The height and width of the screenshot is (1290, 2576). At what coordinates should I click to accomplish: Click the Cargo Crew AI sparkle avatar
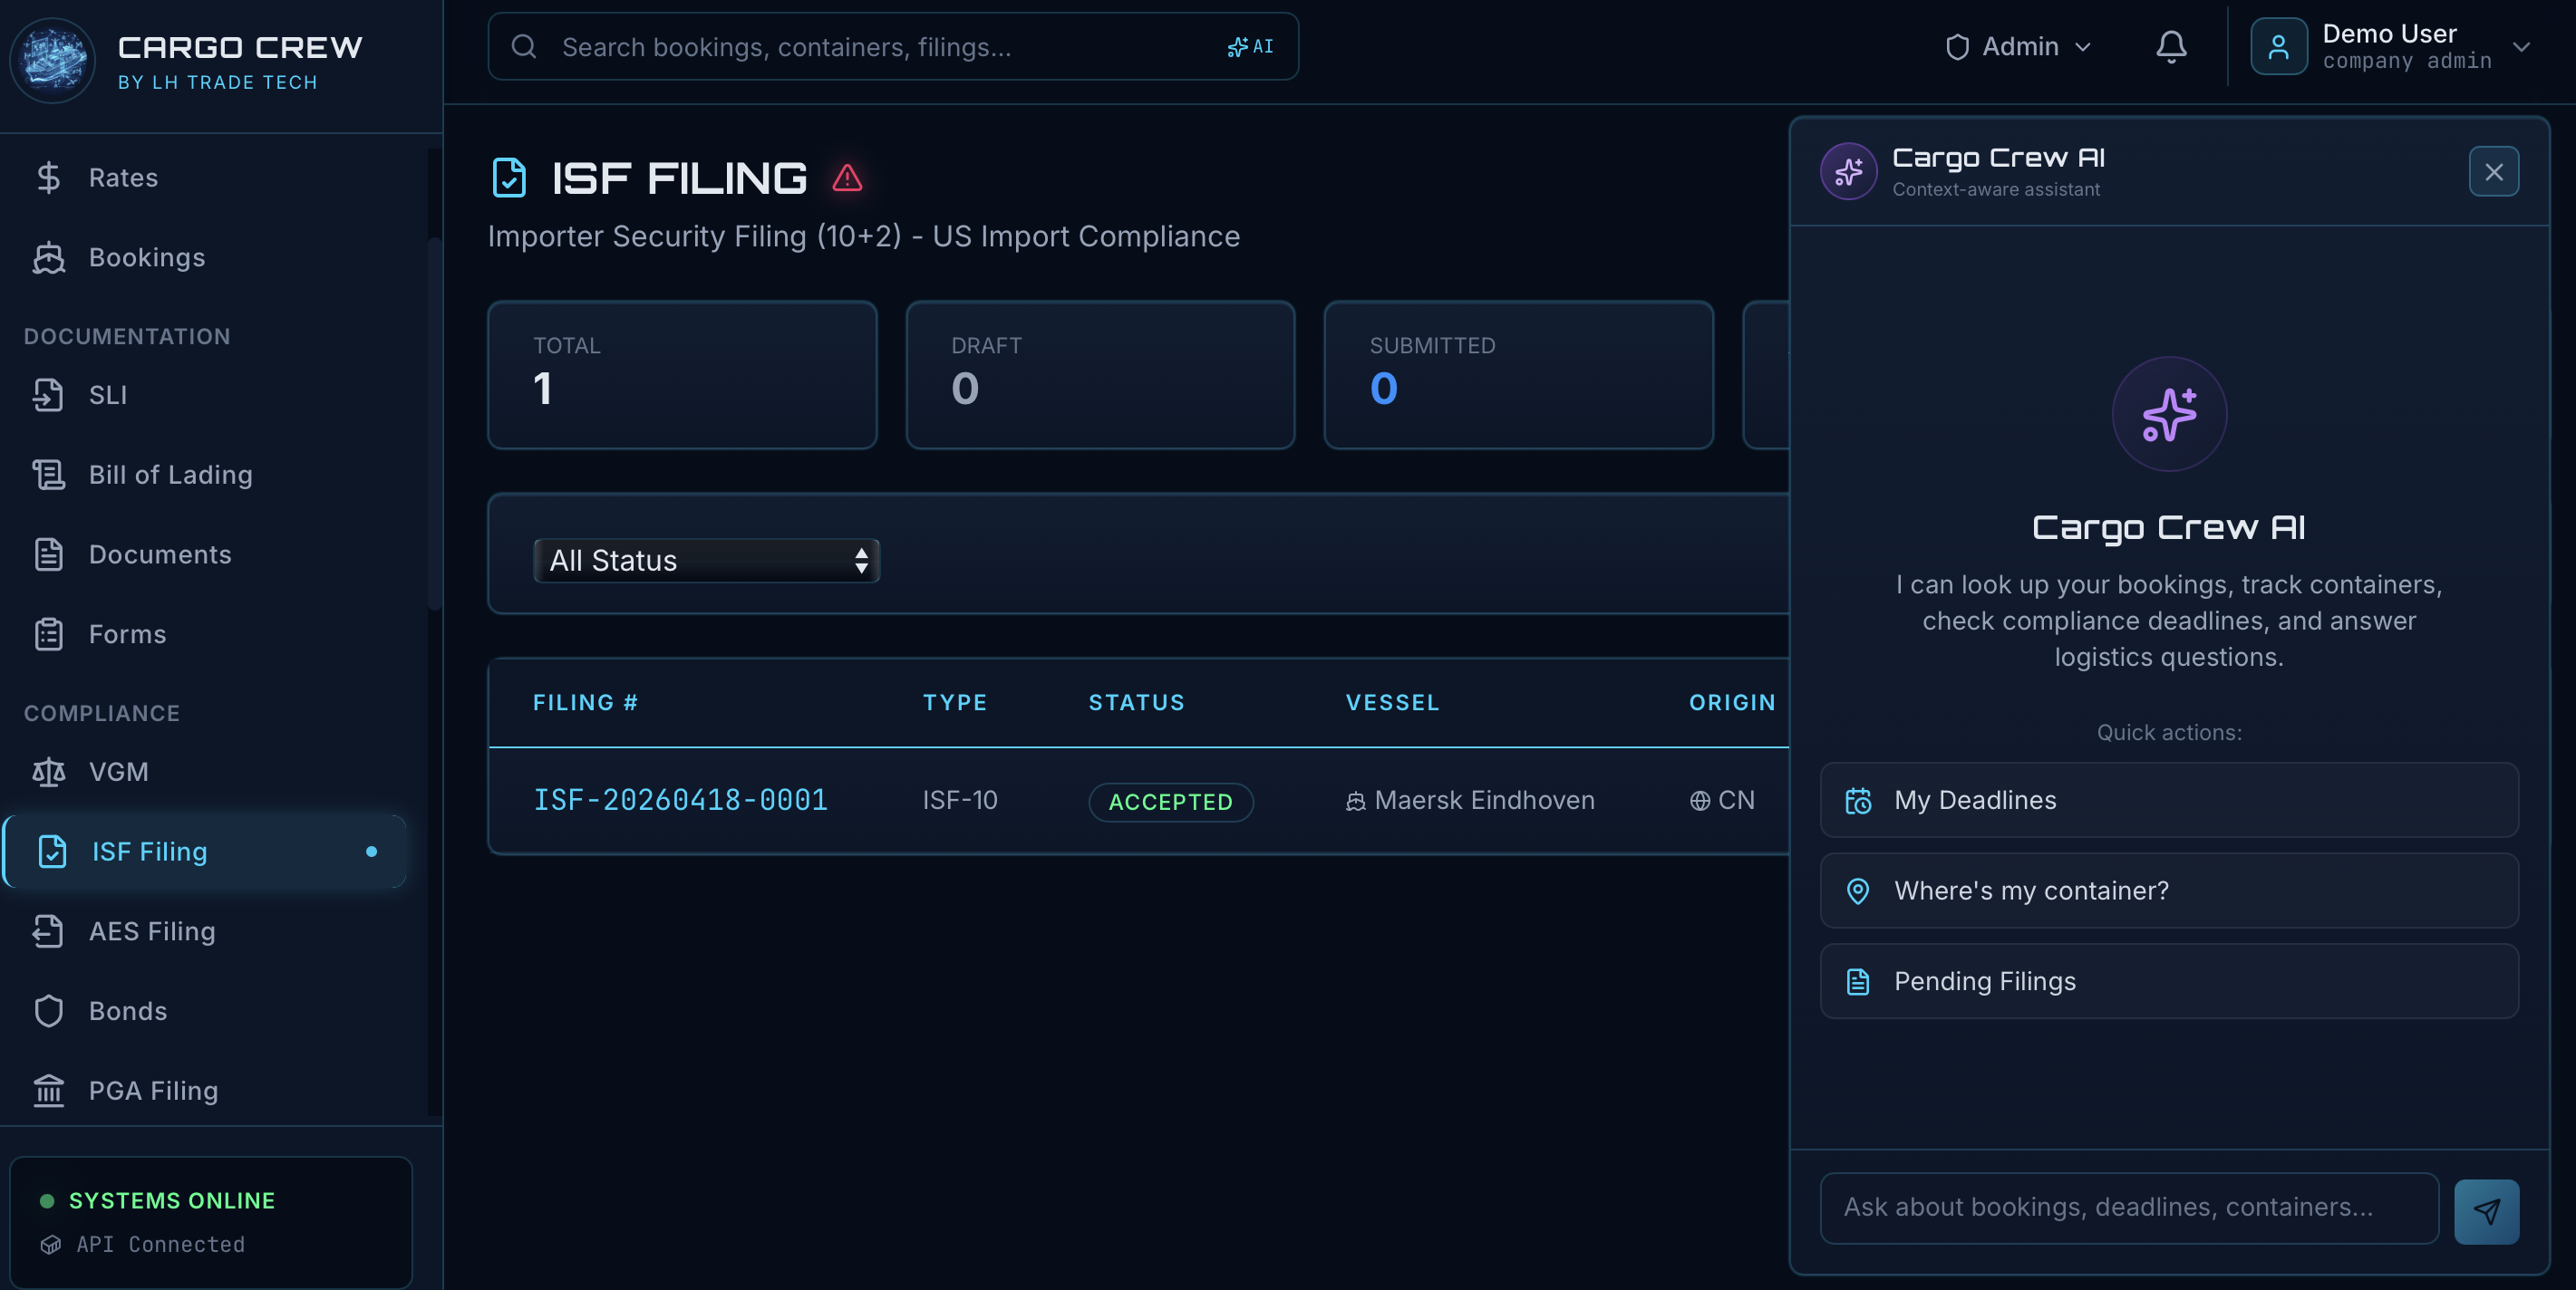click(1849, 171)
